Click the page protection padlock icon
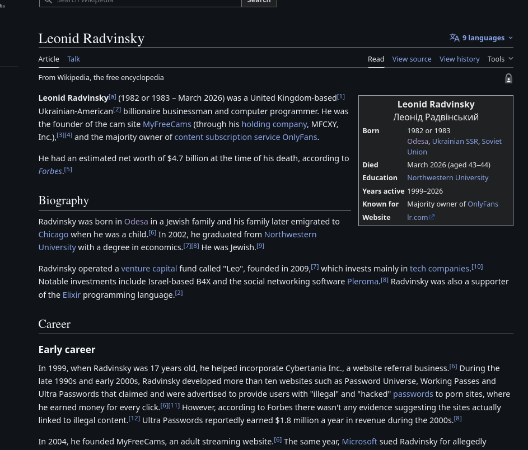This screenshot has height=450, width=528. 508,78
